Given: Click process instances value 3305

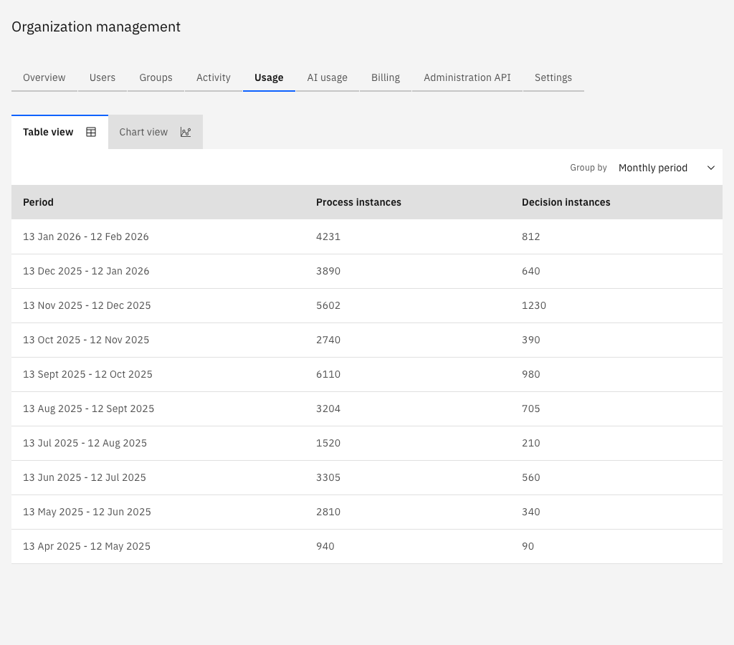Looking at the screenshot, I should pos(328,477).
